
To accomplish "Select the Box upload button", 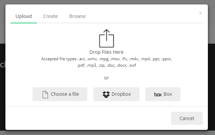I will [x=163, y=94].
